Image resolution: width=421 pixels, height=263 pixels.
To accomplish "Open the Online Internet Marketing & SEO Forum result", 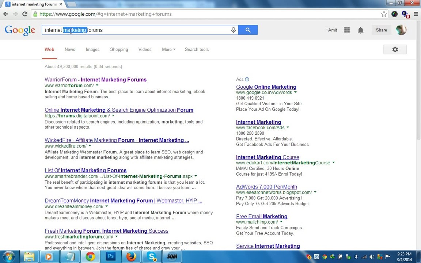I will click(x=119, y=110).
